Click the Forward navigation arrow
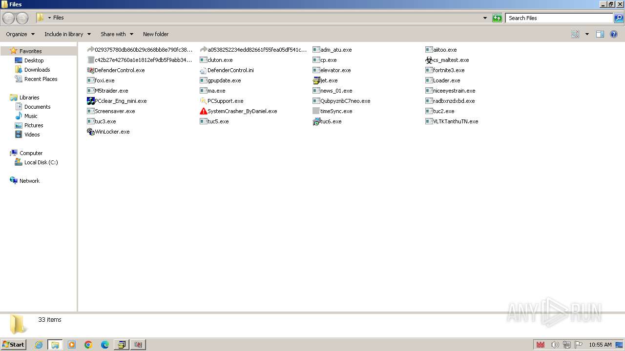 click(x=22, y=18)
